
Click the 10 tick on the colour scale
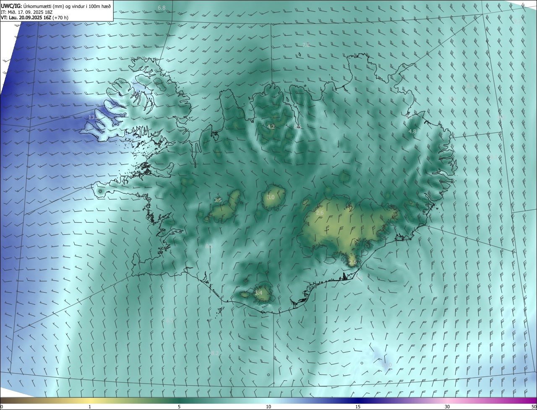[268, 407]
